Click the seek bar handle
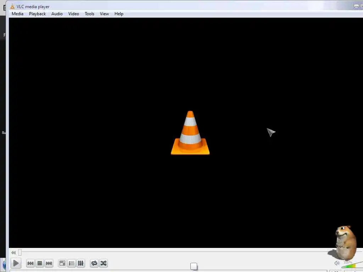363x272 pixels. coord(20,252)
